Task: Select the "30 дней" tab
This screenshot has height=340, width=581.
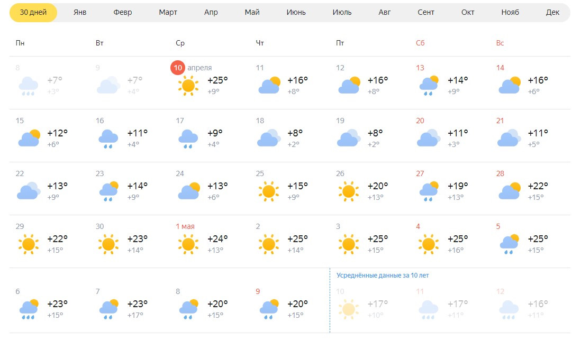Action: point(33,13)
